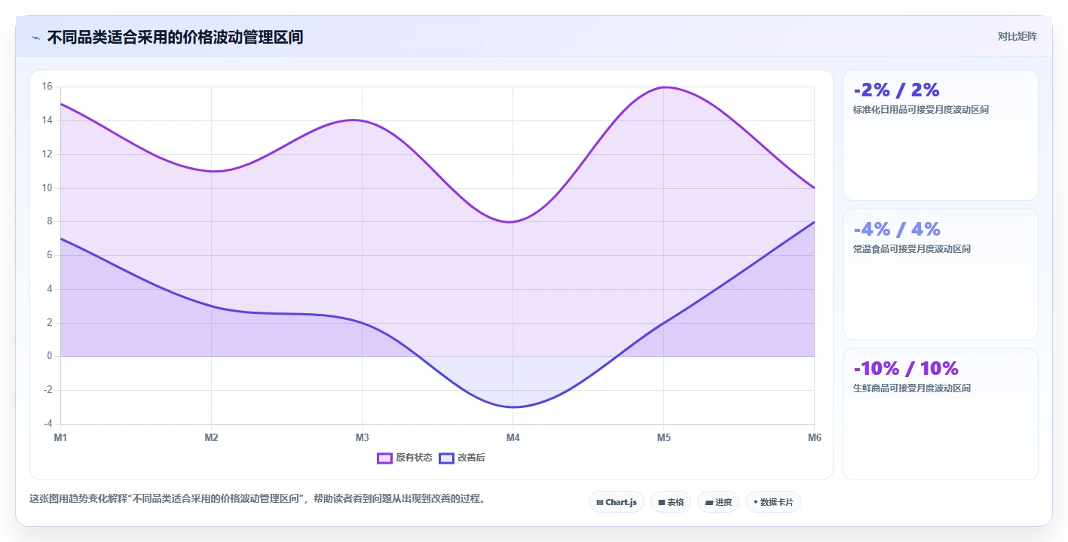Click the 0 y-axis tick label
The height and width of the screenshot is (542, 1068).
[x=49, y=356]
